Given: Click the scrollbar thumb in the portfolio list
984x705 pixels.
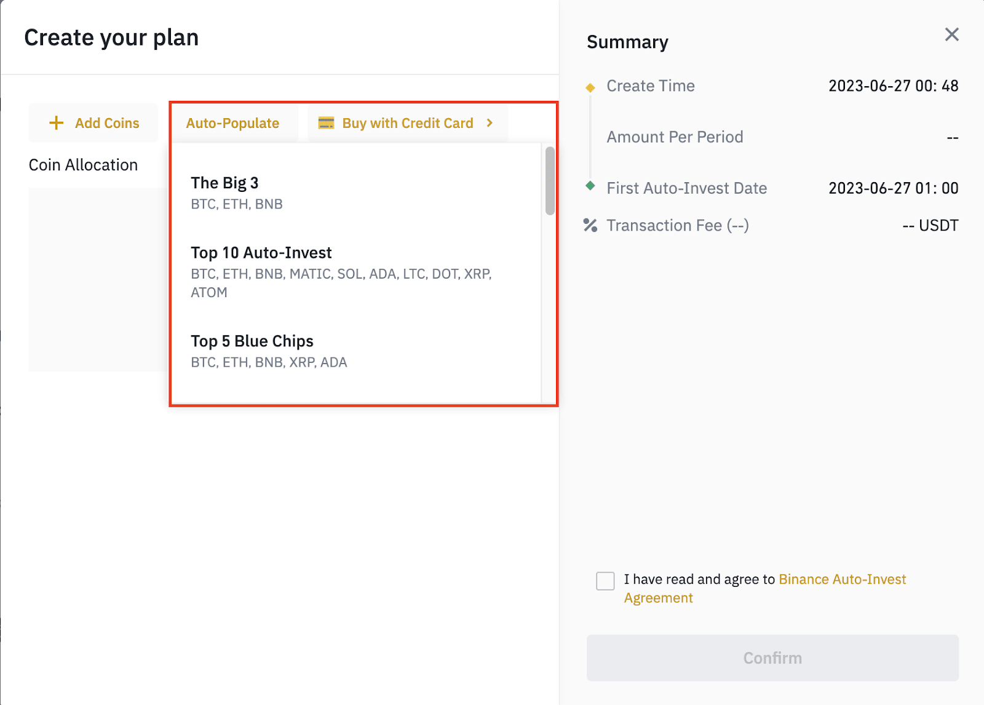Looking at the screenshot, I should (550, 181).
